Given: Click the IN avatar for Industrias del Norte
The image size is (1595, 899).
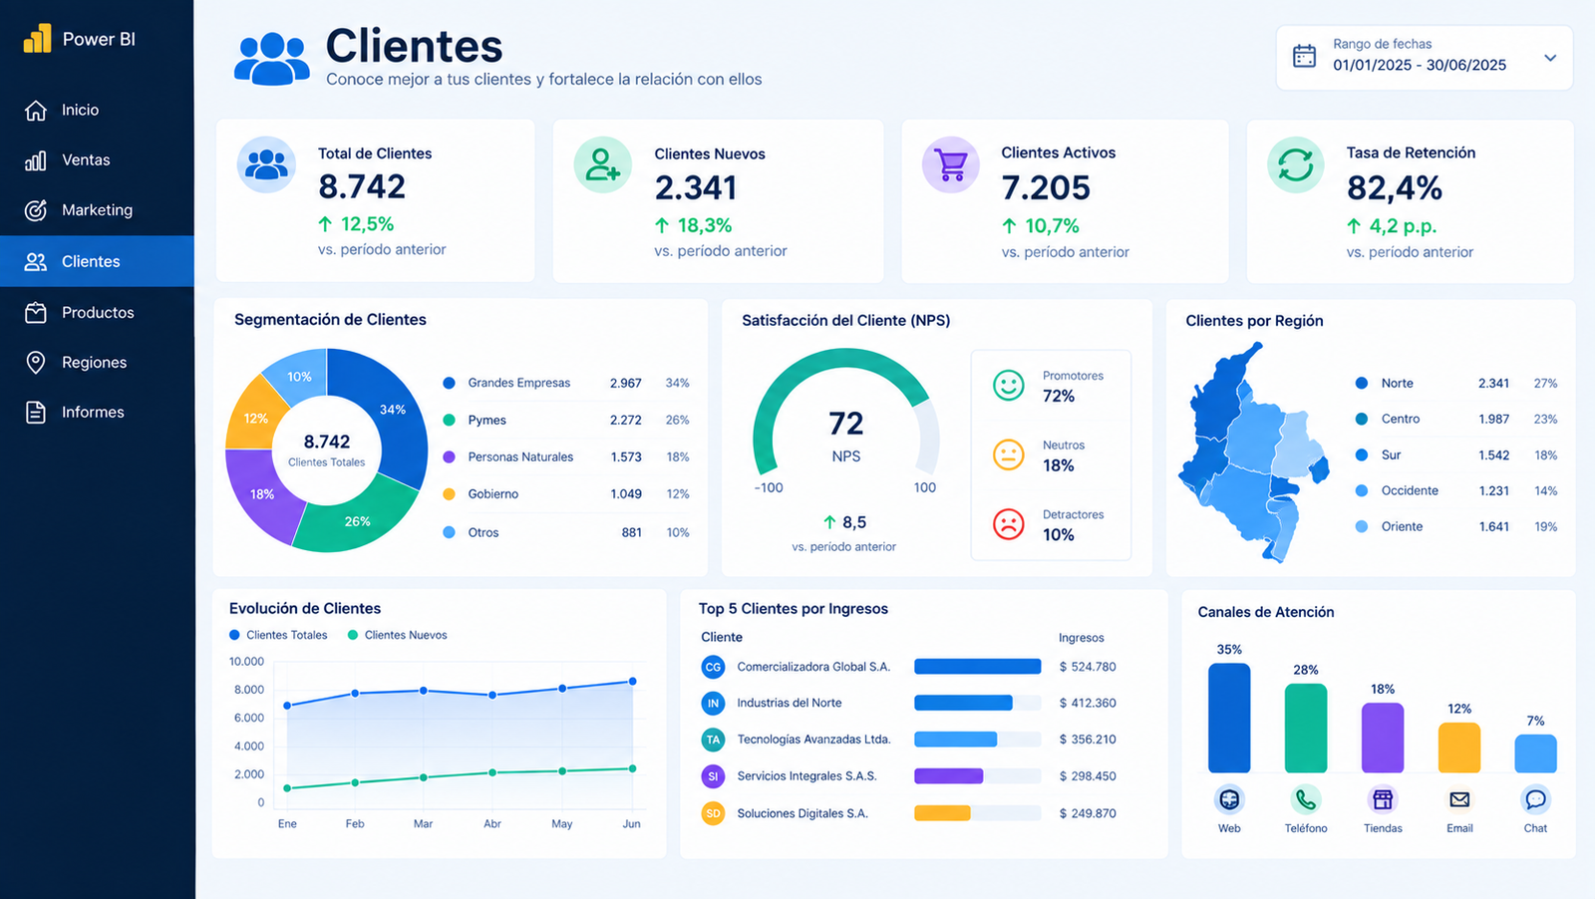Looking at the screenshot, I should click(713, 703).
